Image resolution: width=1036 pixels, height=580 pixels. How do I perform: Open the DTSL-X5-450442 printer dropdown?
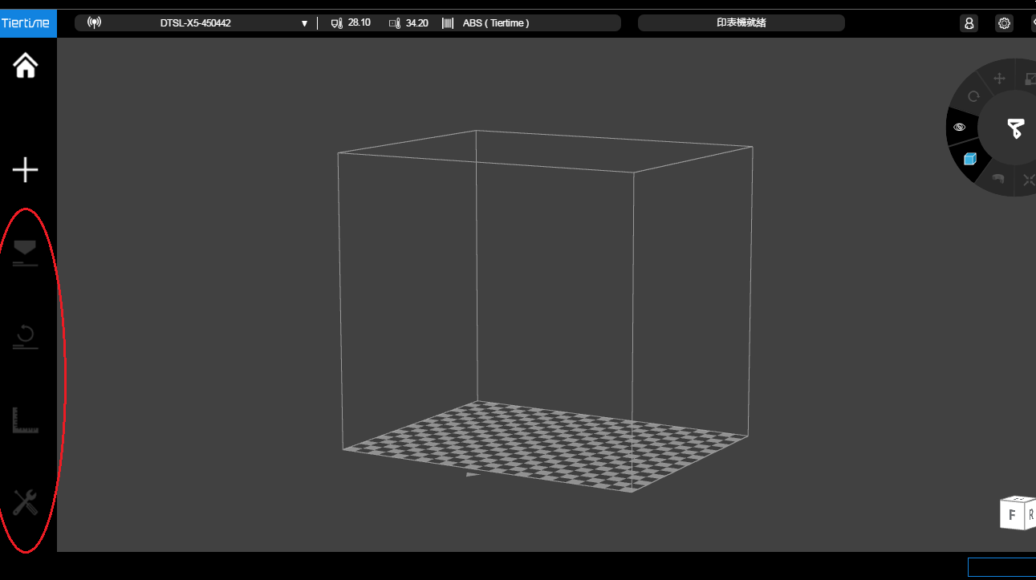coord(195,23)
